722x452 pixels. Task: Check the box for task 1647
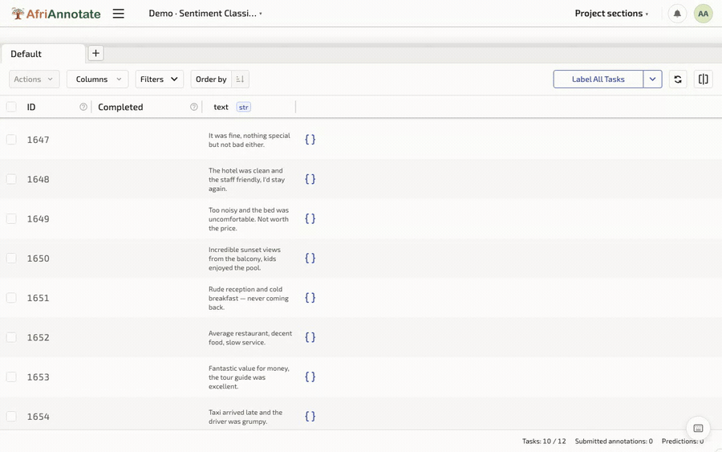click(x=11, y=140)
